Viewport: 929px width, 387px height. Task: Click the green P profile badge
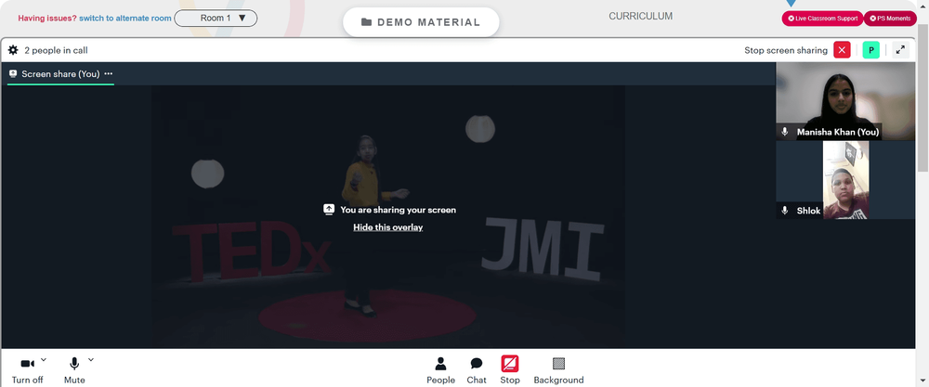(871, 50)
